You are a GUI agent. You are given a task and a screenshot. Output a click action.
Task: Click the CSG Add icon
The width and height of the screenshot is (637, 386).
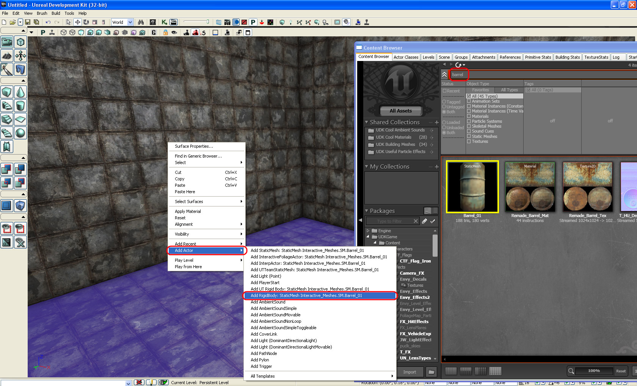click(x=7, y=169)
